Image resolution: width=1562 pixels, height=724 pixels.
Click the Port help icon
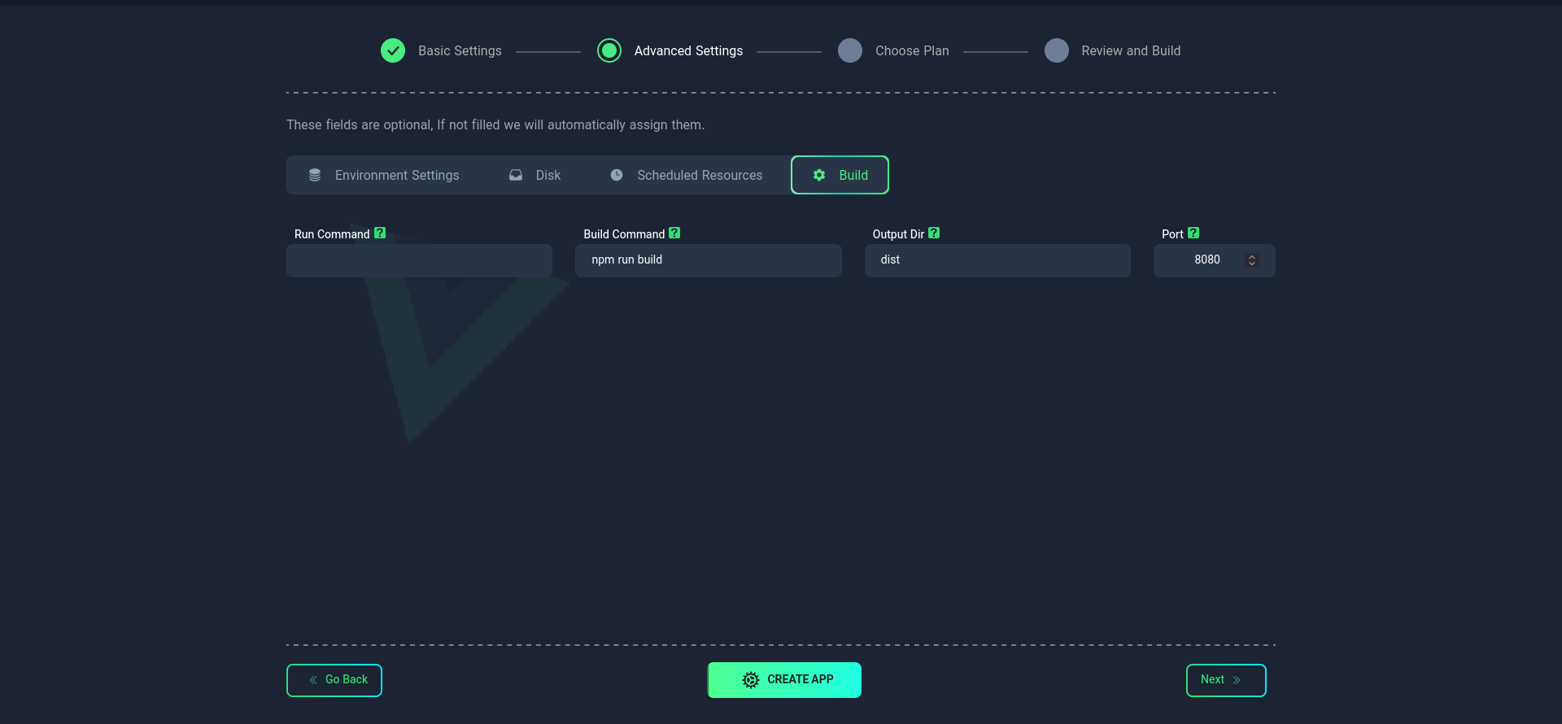(1193, 233)
